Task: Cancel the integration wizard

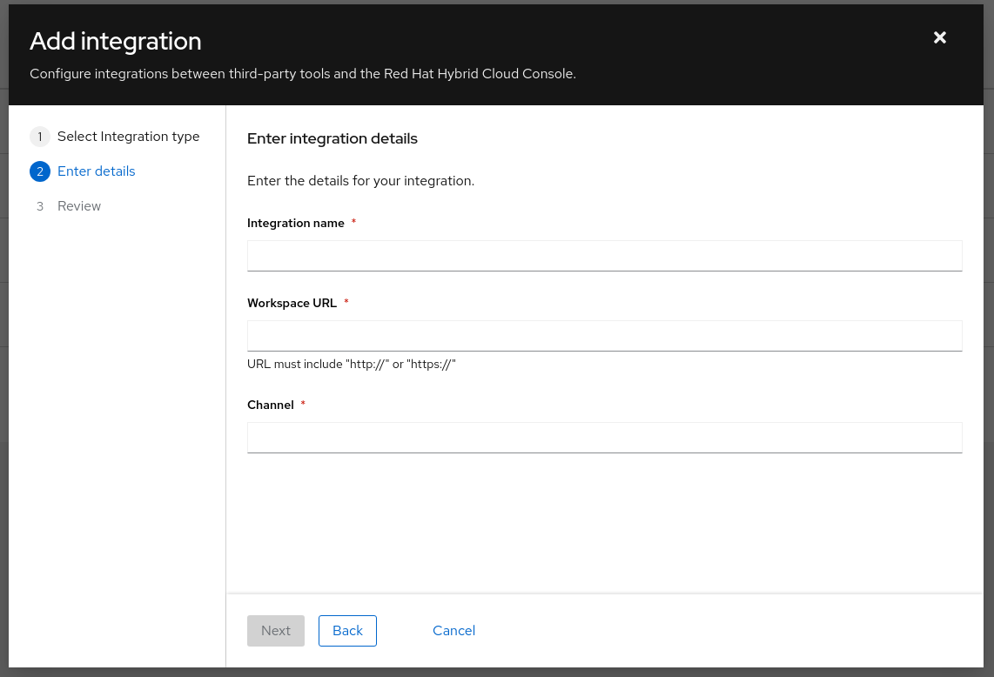Action: coord(453,631)
